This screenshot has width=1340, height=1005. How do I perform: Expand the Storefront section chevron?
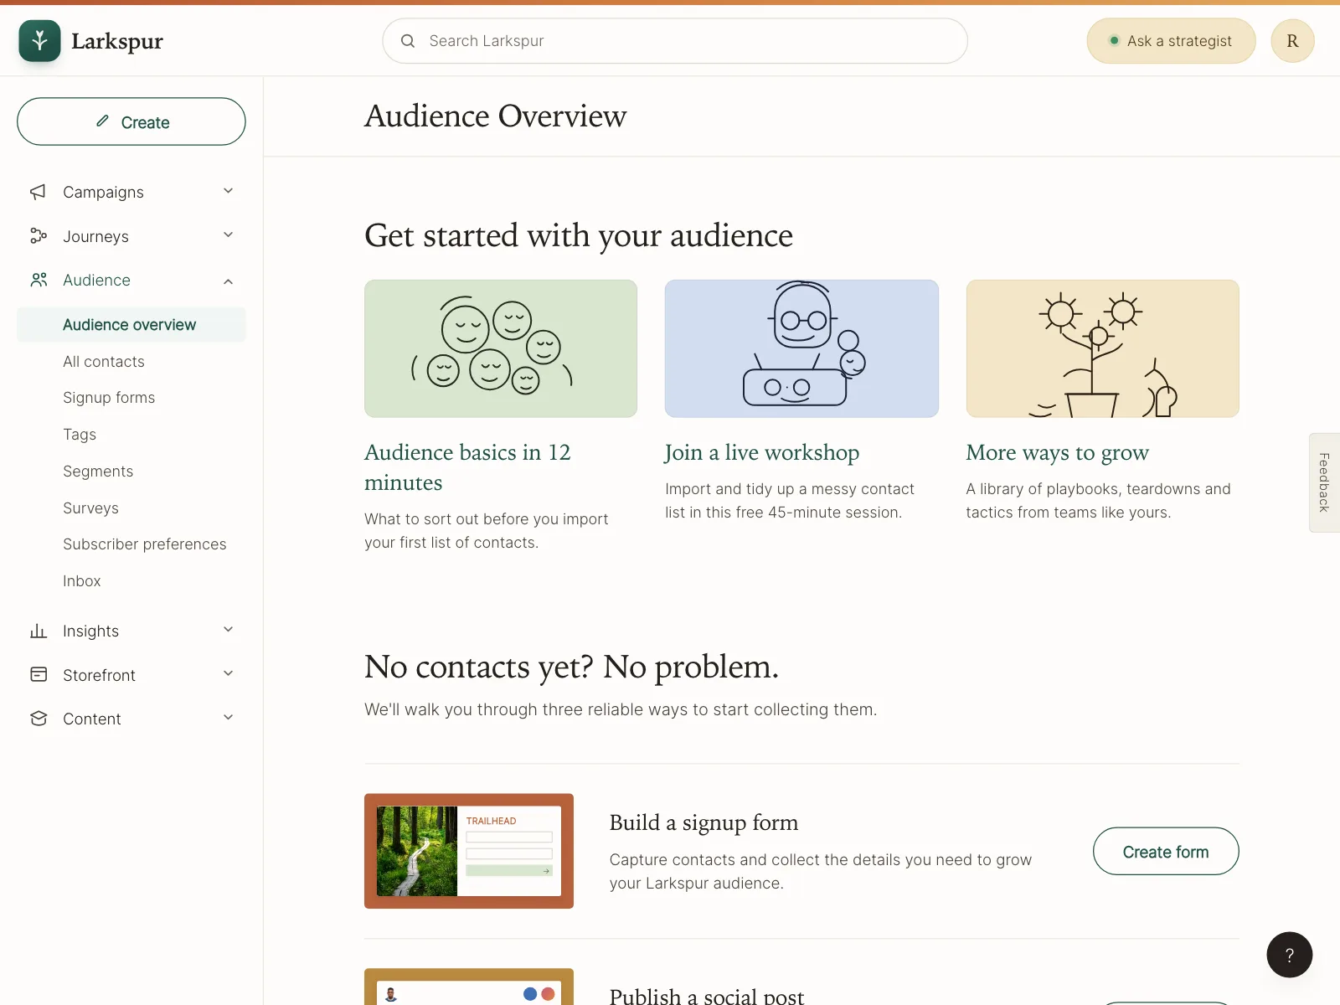point(229,674)
